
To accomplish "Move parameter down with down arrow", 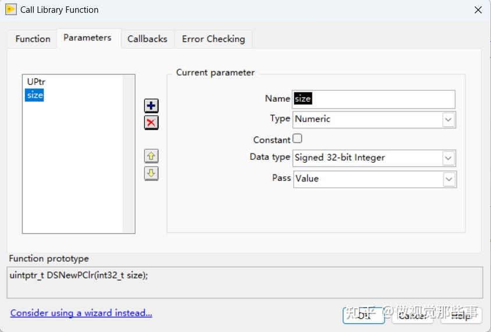I will 151,173.
